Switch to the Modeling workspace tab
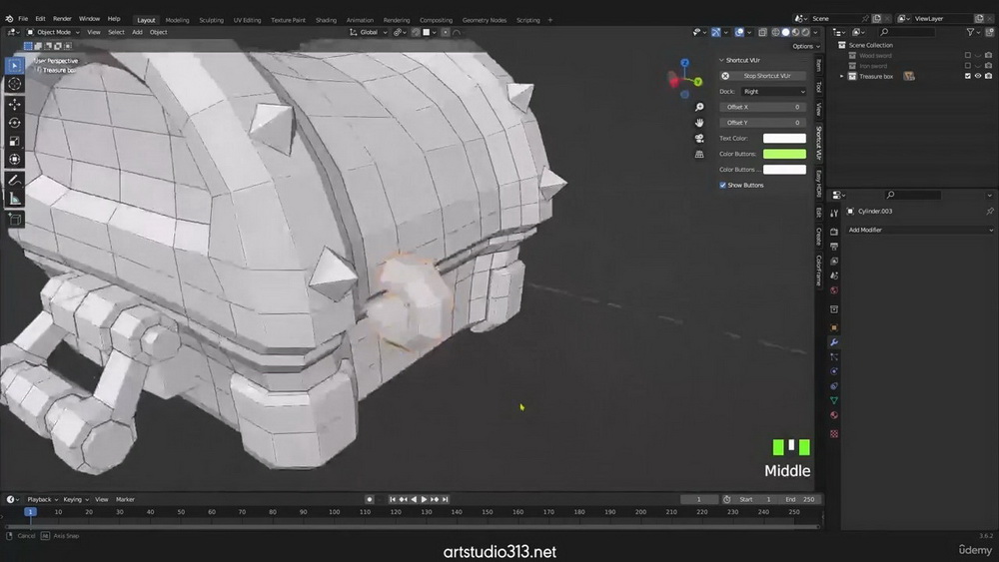999x562 pixels. (x=177, y=20)
